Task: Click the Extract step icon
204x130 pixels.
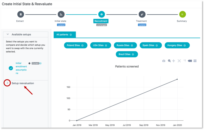Action: (x=20, y=14)
